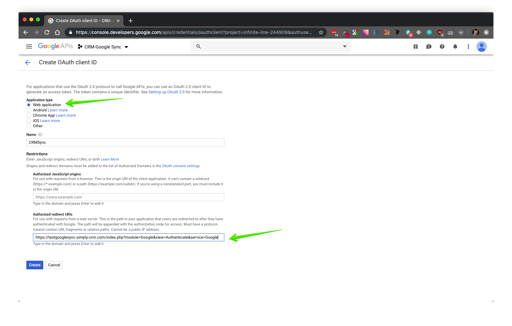Click the console search field

point(271,46)
